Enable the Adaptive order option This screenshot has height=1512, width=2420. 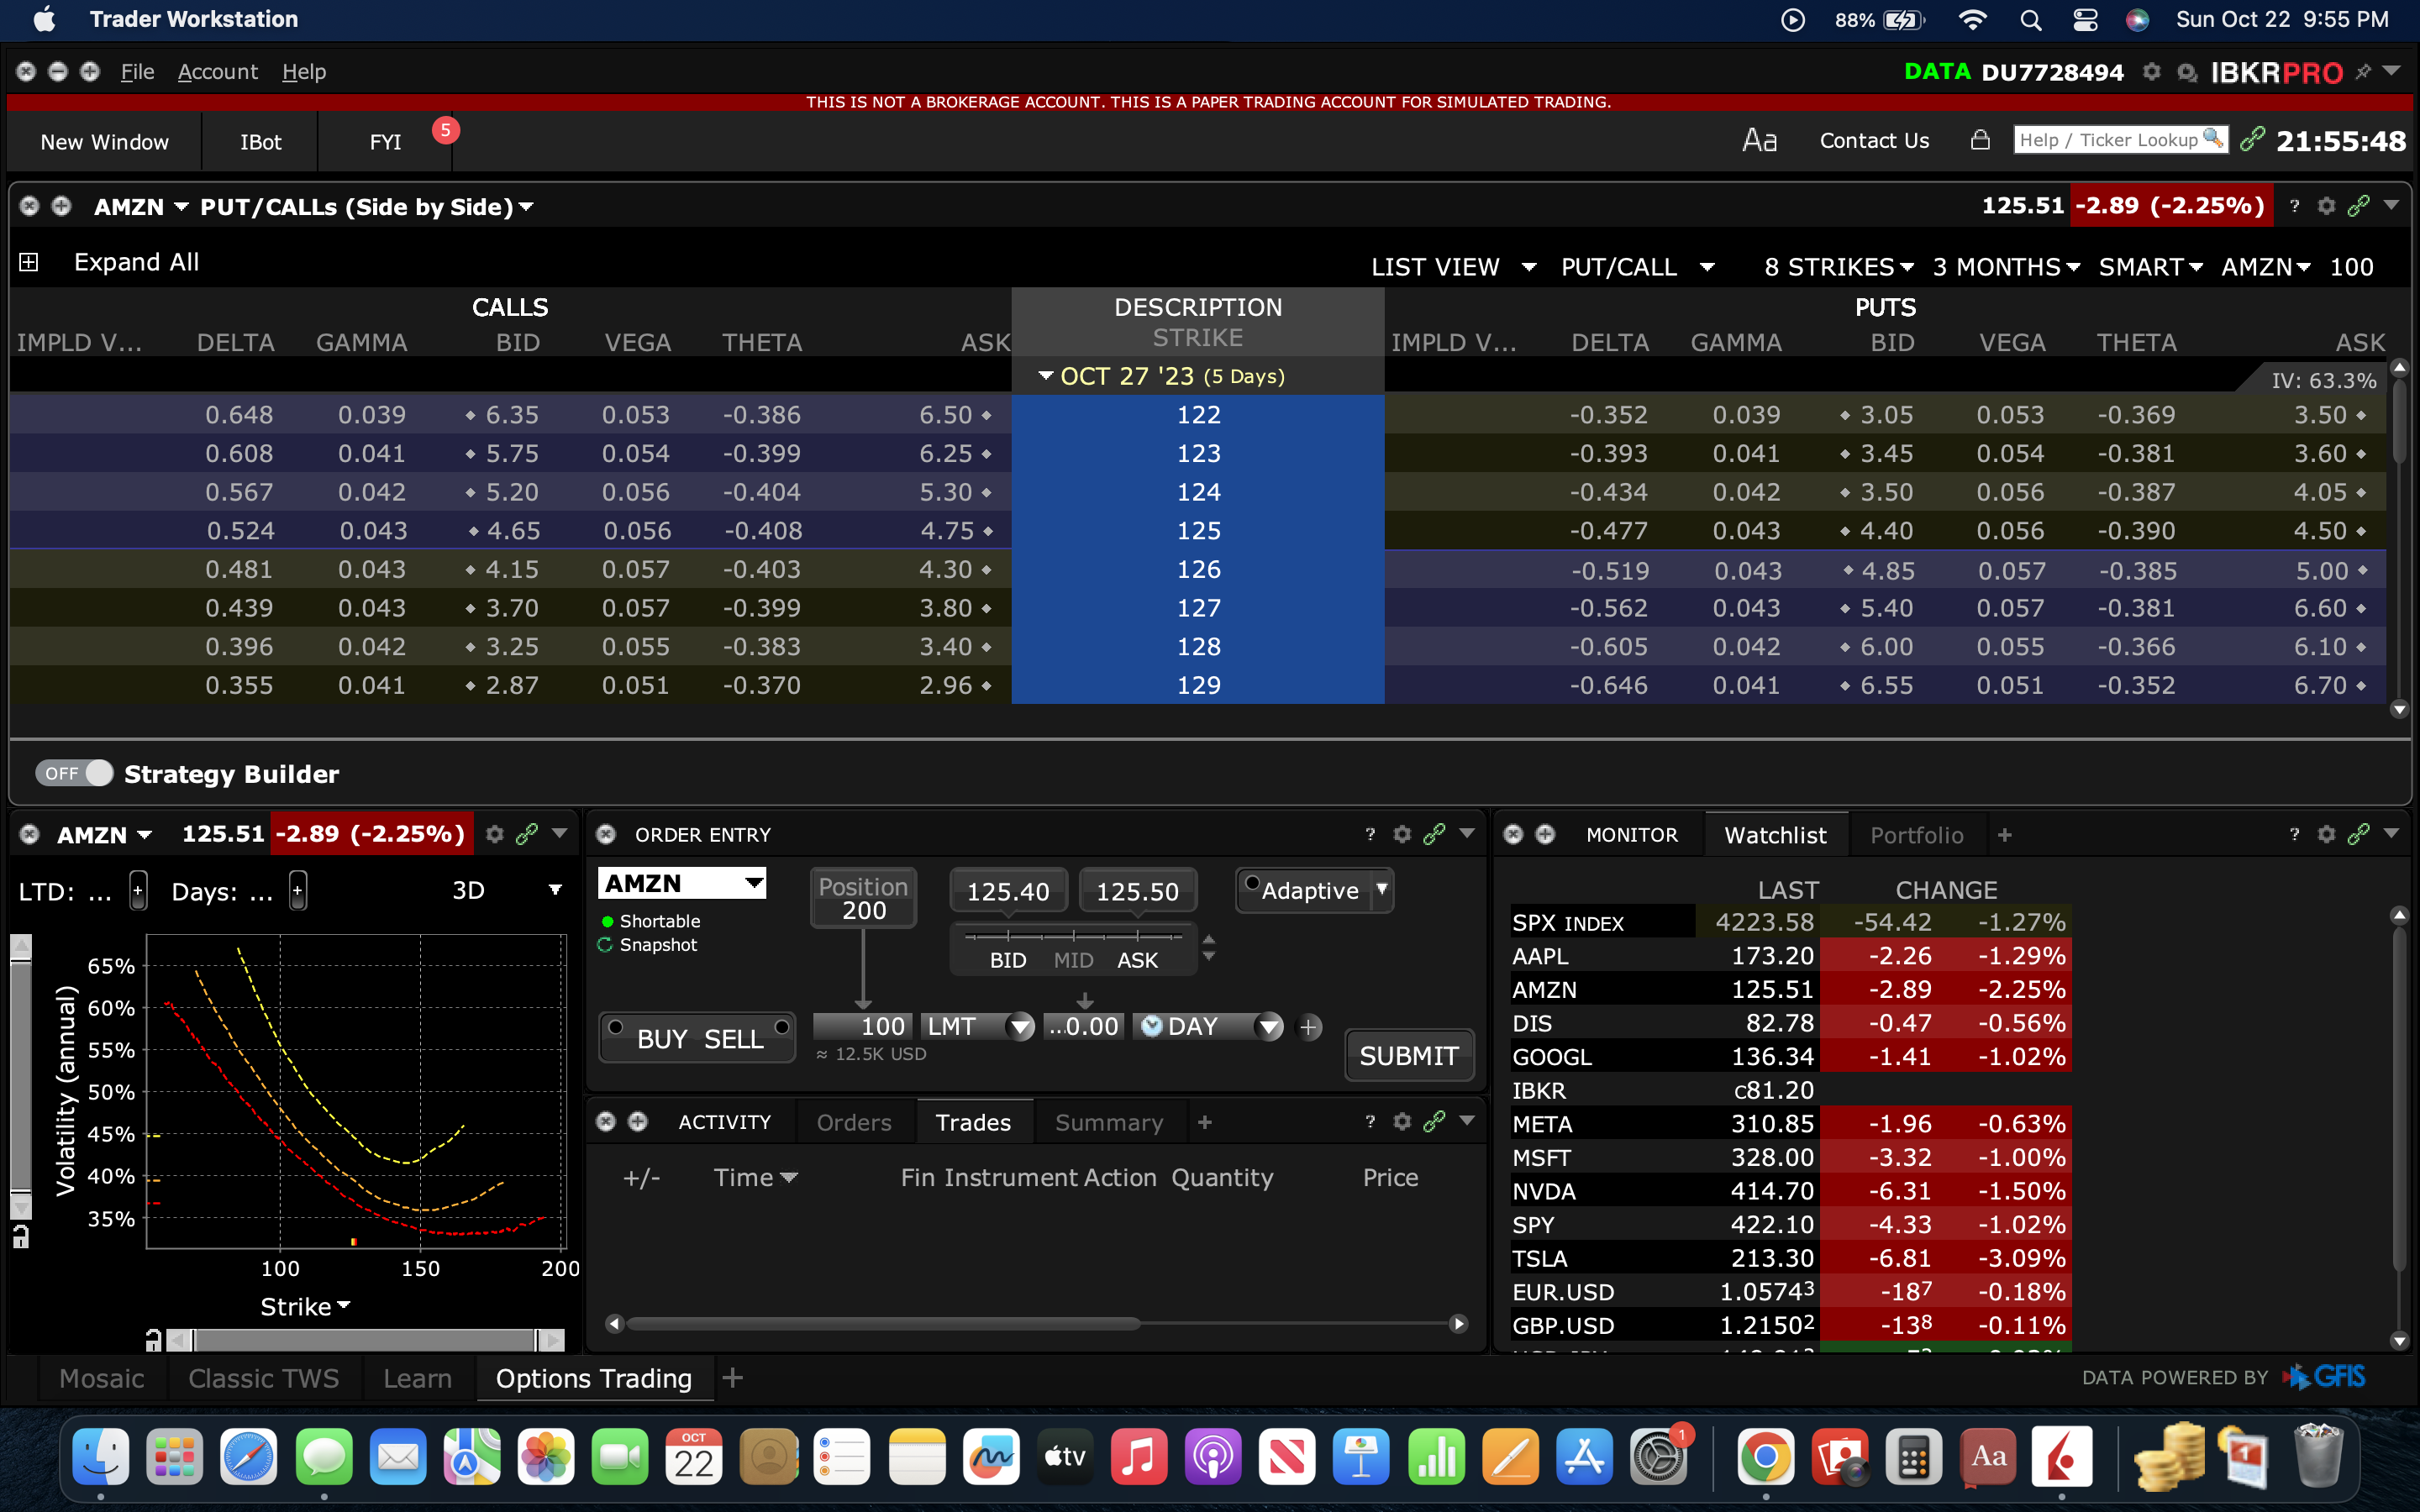(1252, 883)
